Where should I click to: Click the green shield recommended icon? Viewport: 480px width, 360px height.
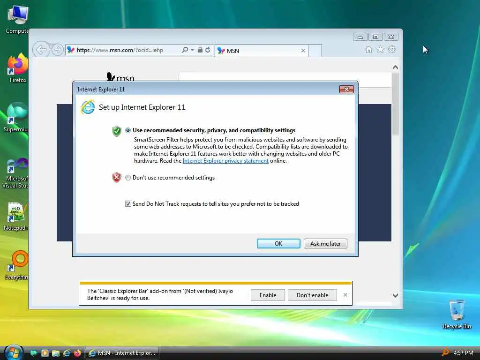click(117, 131)
